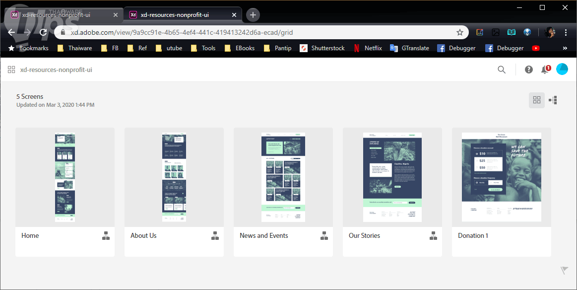Open the Netflix bookmark

tap(368, 48)
